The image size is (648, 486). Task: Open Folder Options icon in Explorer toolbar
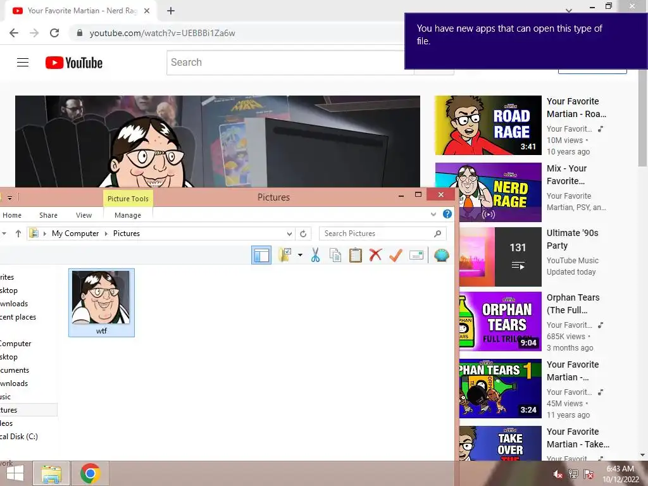pyautogui.click(x=285, y=255)
